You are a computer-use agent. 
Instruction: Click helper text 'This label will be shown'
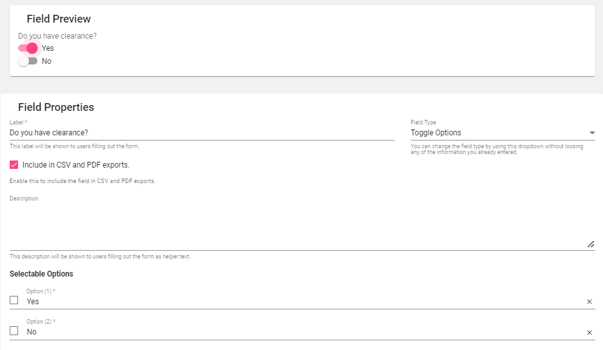click(74, 146)
